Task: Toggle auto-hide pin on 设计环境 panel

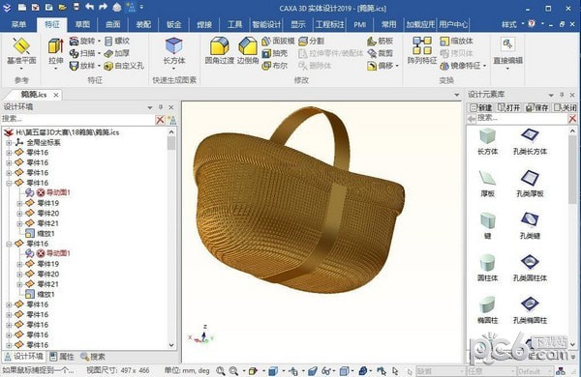Action: pos(161,107)
